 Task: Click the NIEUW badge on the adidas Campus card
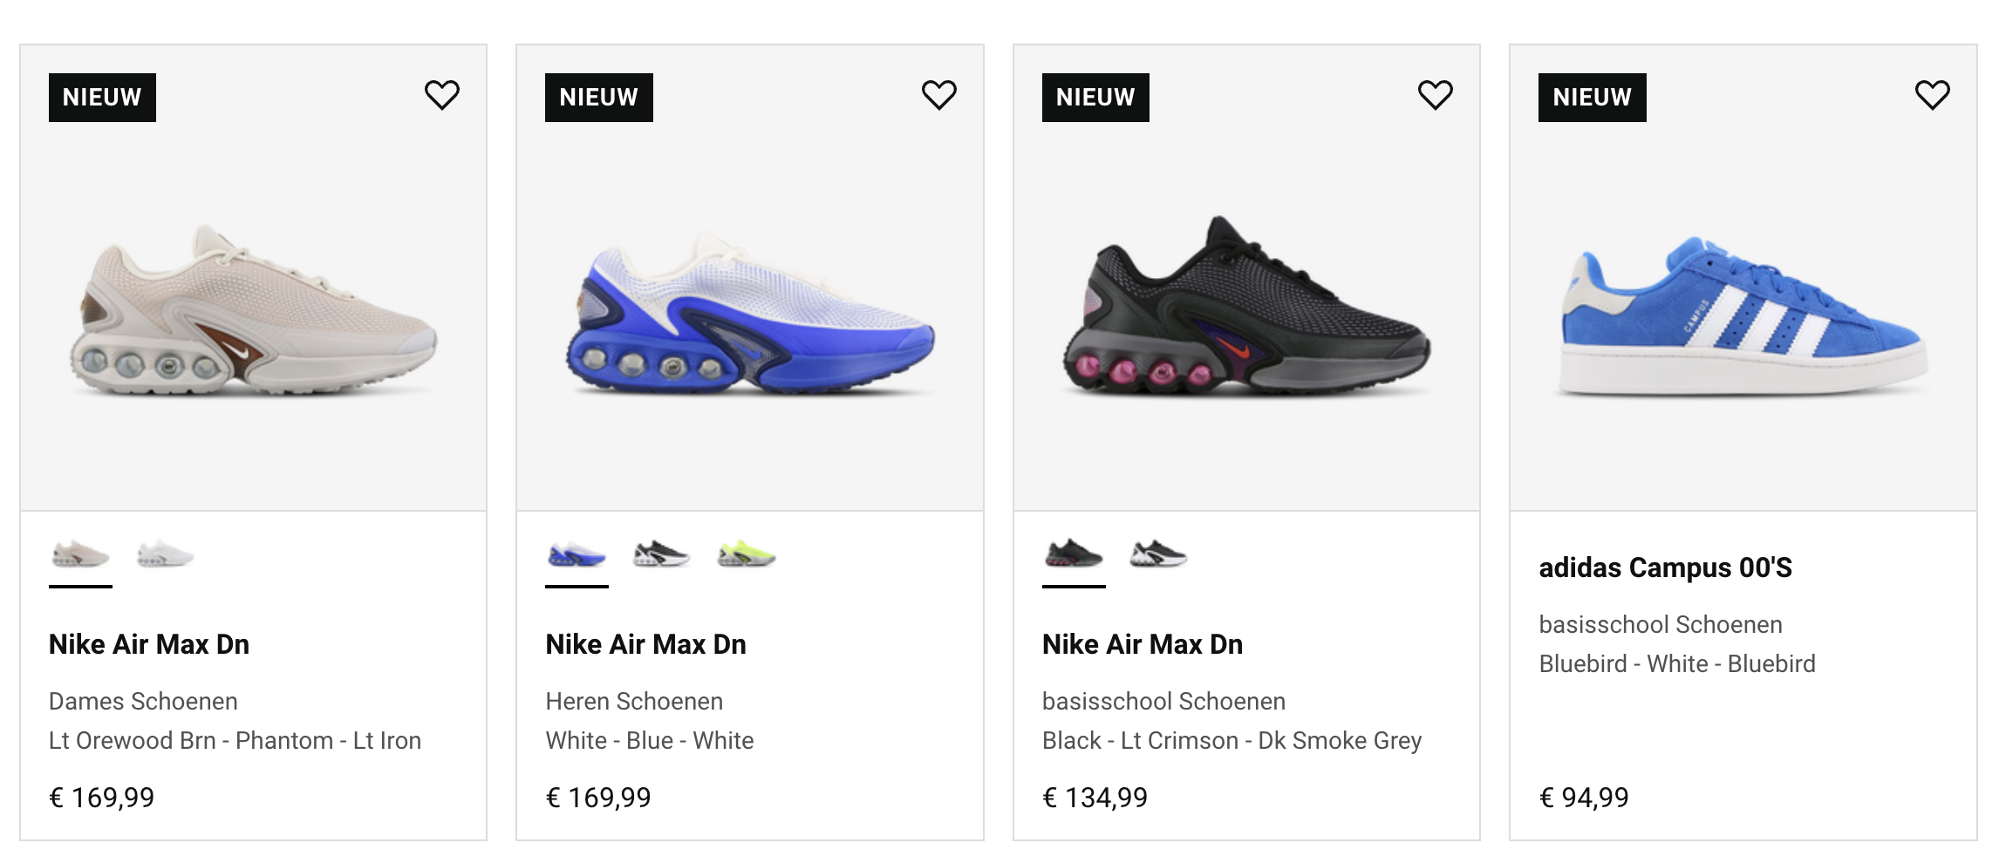[x=1591, y=97]
